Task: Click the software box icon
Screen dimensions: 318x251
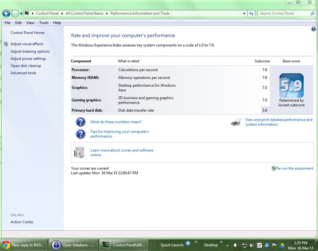Action: pos(79,152)
